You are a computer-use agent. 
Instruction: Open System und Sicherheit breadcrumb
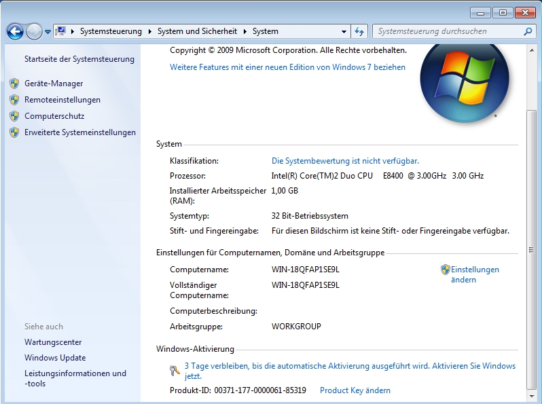point(197,31)
